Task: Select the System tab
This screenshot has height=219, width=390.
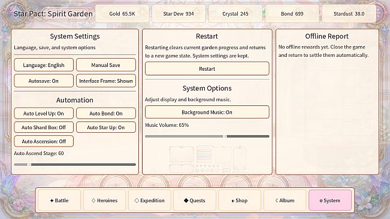Action: (330, 200)
